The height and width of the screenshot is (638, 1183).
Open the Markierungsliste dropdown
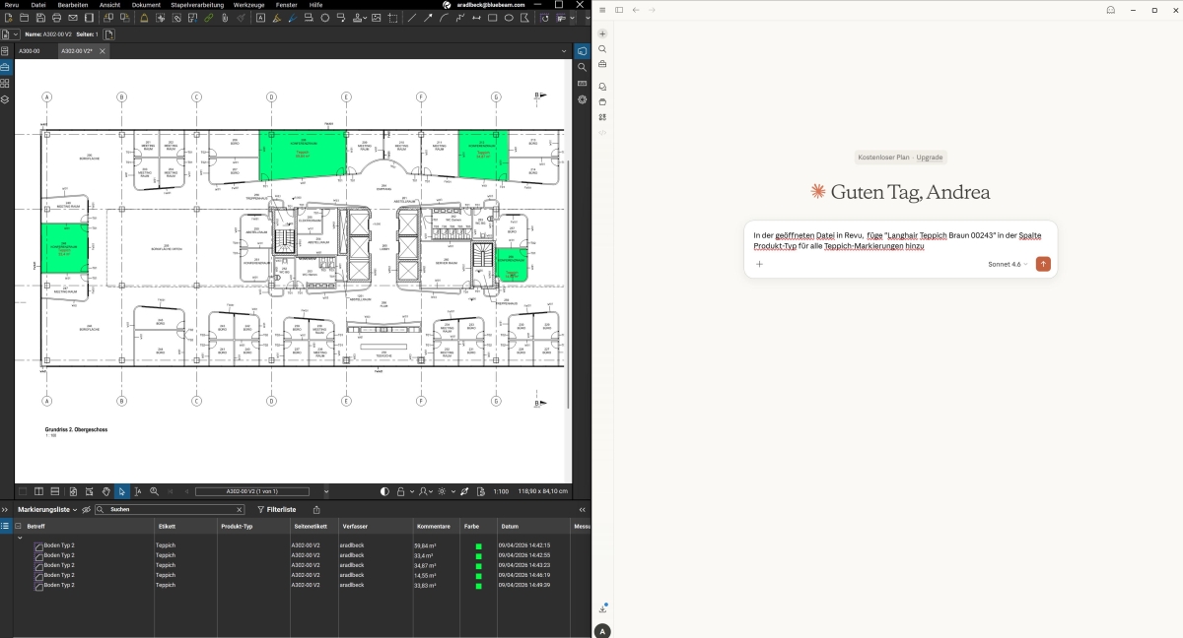tap(46, 510)
